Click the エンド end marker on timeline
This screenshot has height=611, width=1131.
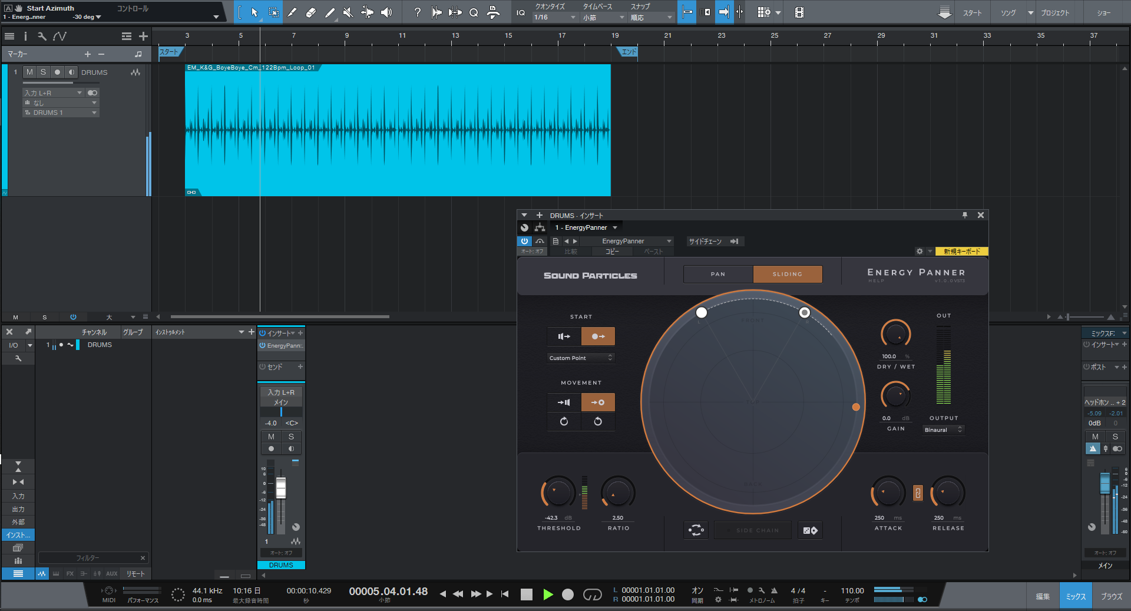click(628, 52)
